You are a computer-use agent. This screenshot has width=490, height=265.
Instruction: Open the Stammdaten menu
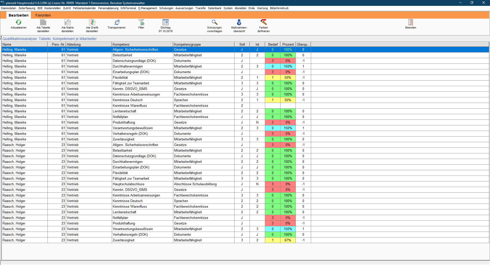coord(8,8)
